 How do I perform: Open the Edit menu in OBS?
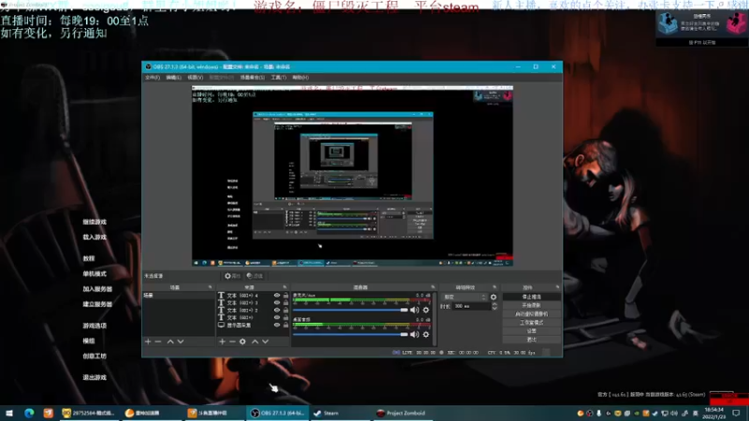pos(173,78)
